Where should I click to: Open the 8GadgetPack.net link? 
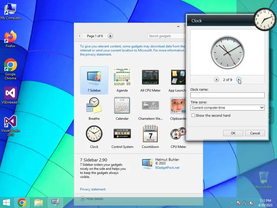[167, 167]
